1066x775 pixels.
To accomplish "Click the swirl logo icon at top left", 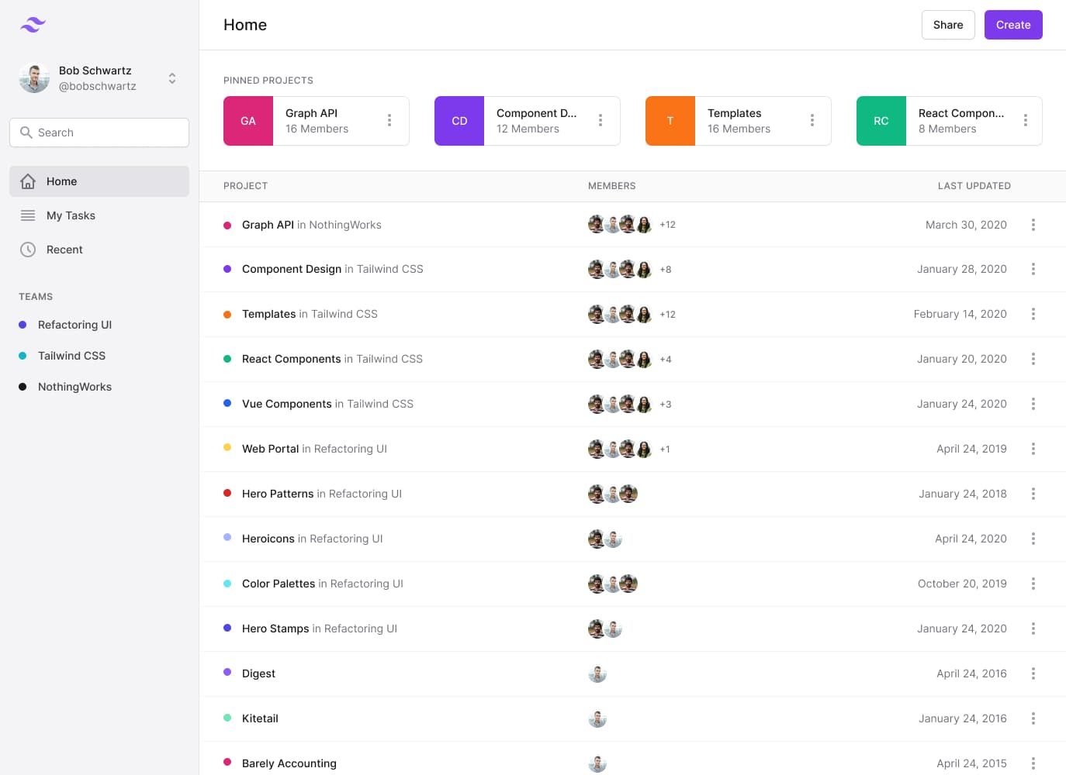I will coord(32,24).
